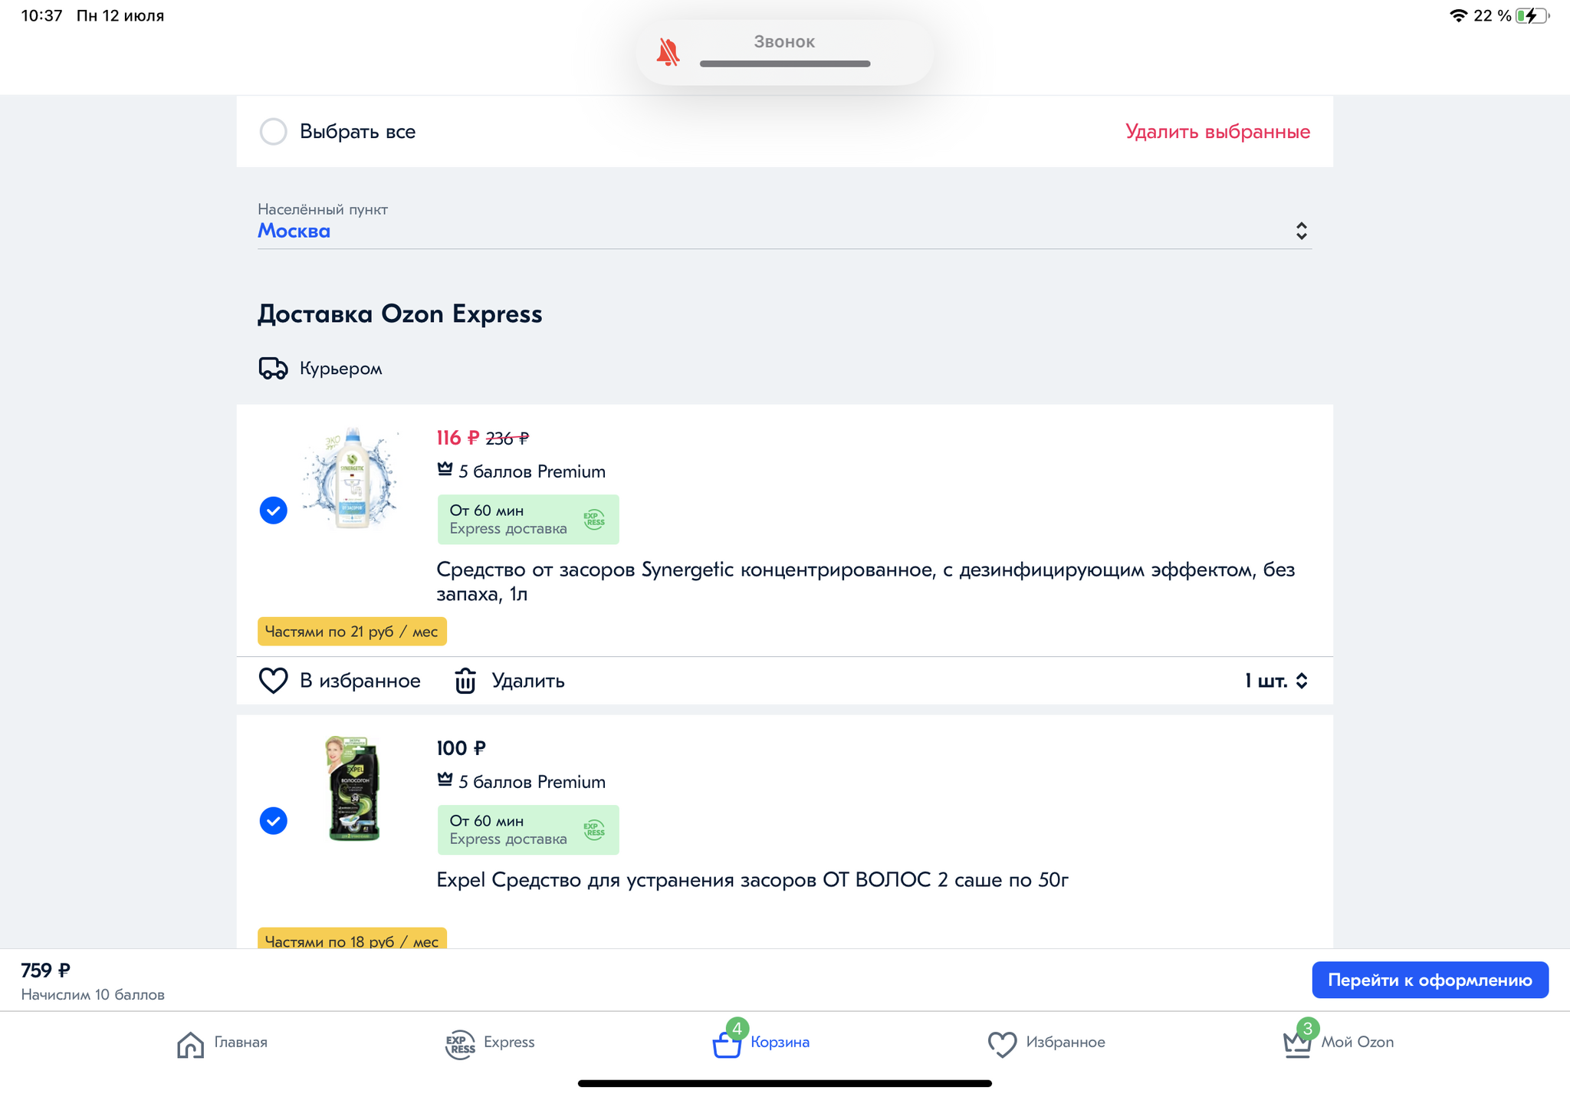Tap the Корзина basket icon
1570x1097 pixels.
727,1043
